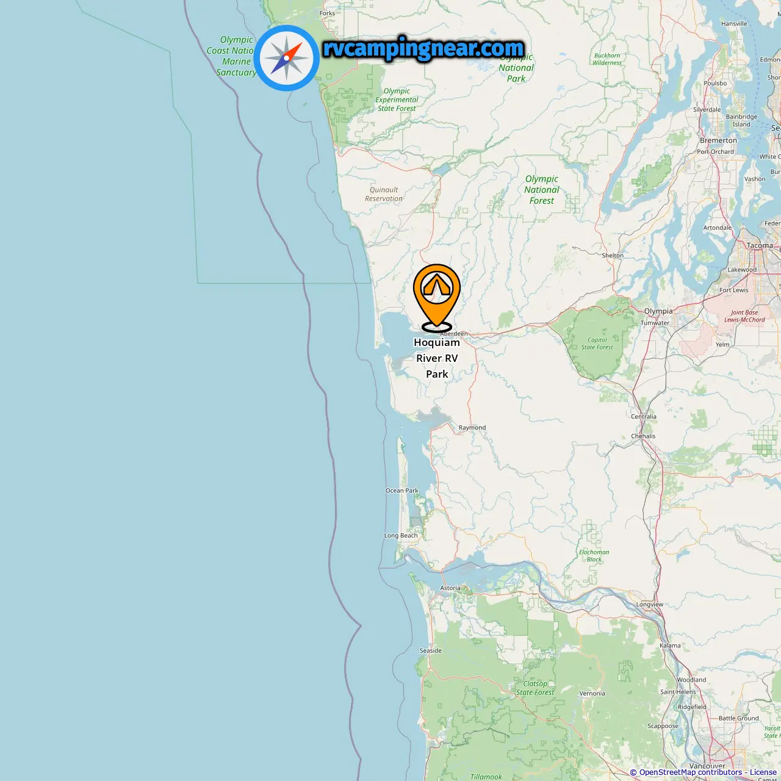This screenshot has height=781, width=781.
Task: Select the Olympia city label
Action: [x=658, y=311]
